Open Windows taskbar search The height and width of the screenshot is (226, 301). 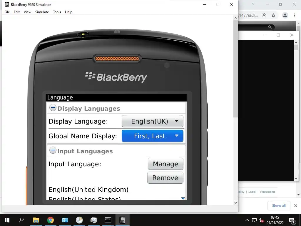21,220
